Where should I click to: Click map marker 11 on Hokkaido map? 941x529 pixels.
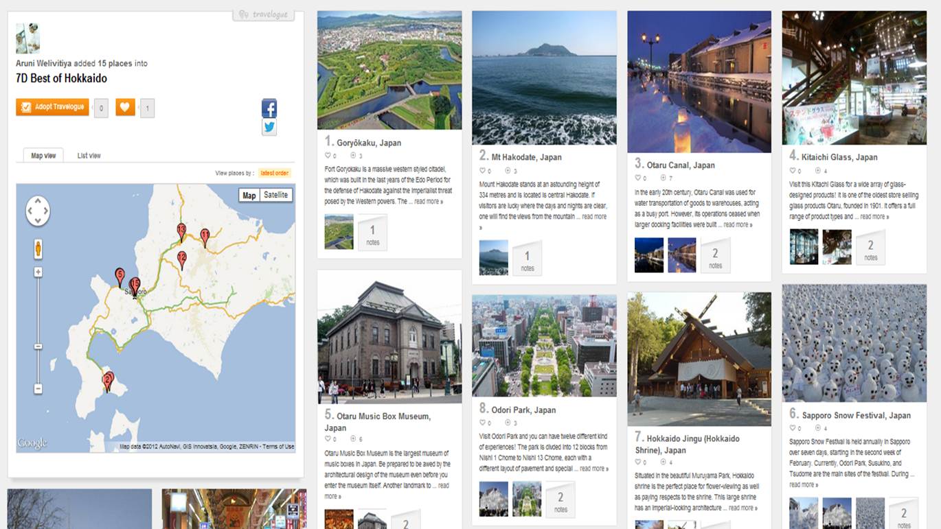point(205,237)
